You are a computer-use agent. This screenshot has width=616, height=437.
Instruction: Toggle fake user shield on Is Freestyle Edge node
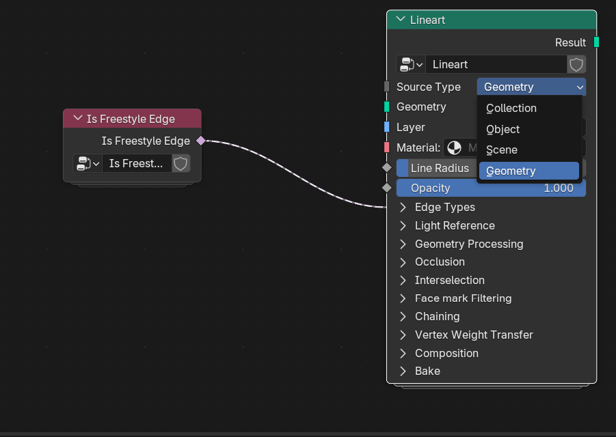pos(180,164)
